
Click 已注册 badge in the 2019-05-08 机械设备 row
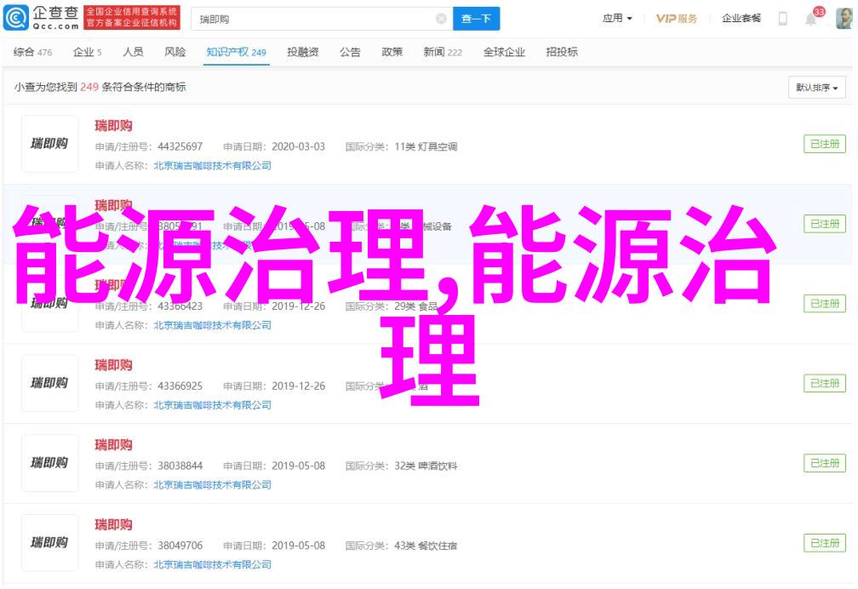click(825, 224)
